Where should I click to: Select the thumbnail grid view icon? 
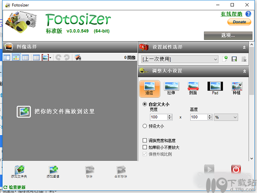[x=16, y=57]
